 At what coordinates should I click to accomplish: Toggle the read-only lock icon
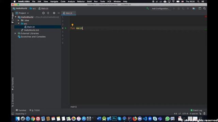200,114
